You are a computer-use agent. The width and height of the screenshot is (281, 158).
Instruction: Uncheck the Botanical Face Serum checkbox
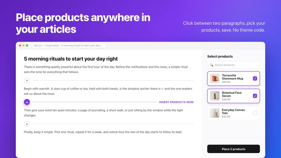click(x=255, y=96)
